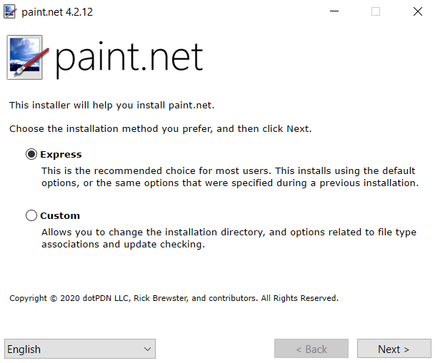Click the bold Custom label
435x363 pixels.
(x=60, y=215)
